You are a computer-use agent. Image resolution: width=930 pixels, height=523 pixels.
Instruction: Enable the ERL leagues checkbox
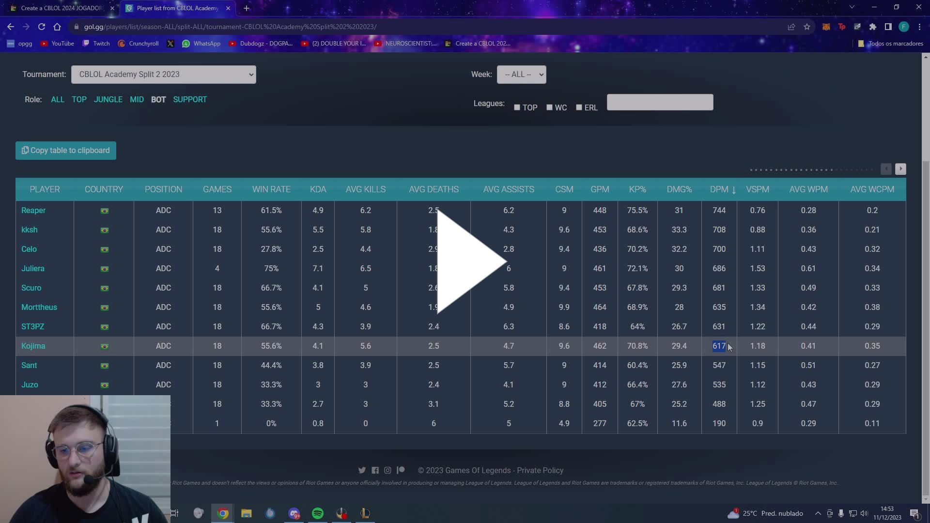(579, 107)
